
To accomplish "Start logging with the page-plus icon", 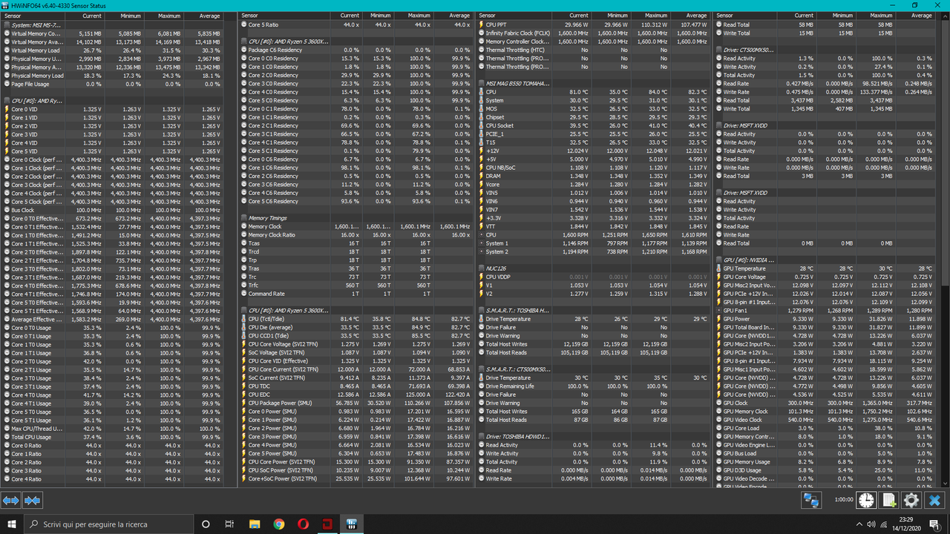I will (x=889, y=501).
